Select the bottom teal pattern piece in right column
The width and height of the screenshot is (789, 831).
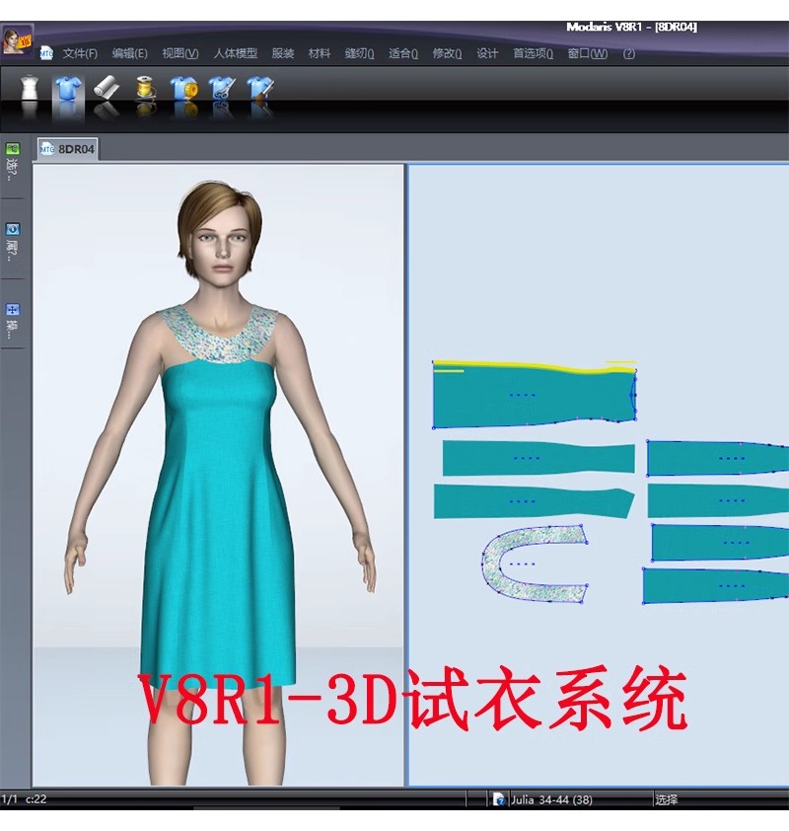715,585
